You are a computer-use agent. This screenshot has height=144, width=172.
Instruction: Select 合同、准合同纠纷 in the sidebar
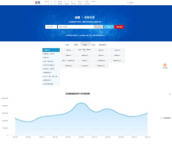coord(51,61)
